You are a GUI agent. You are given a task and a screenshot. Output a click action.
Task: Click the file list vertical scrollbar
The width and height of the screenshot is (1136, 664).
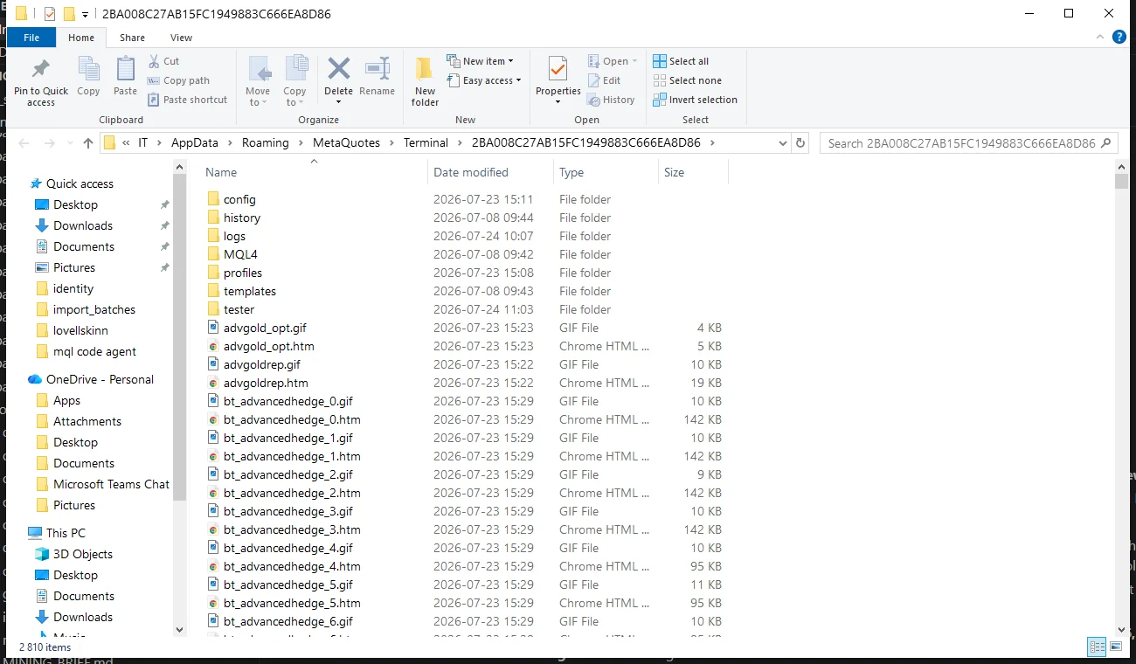1122,181
